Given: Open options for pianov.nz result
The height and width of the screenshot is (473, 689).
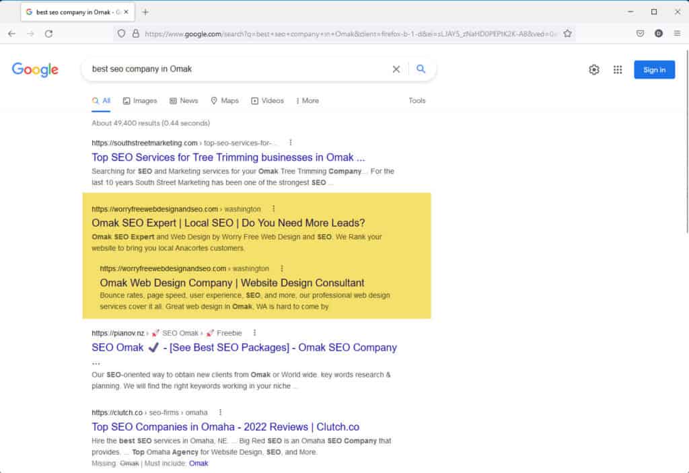Looking at the screenshot, I should pos(254,333).
